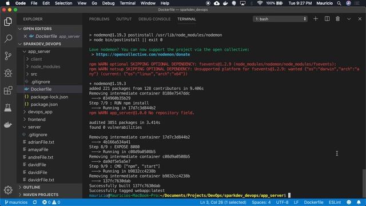Click the sync changes icon in status bar
366x206 pixels.
(35, 202)
